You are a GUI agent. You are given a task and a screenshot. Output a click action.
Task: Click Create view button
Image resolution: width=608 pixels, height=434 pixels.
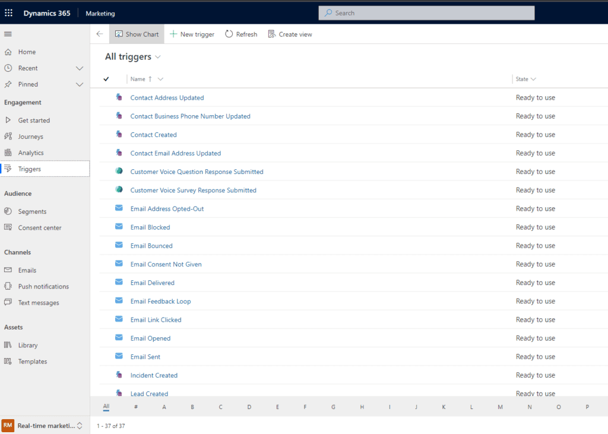[x=290, y=34]
